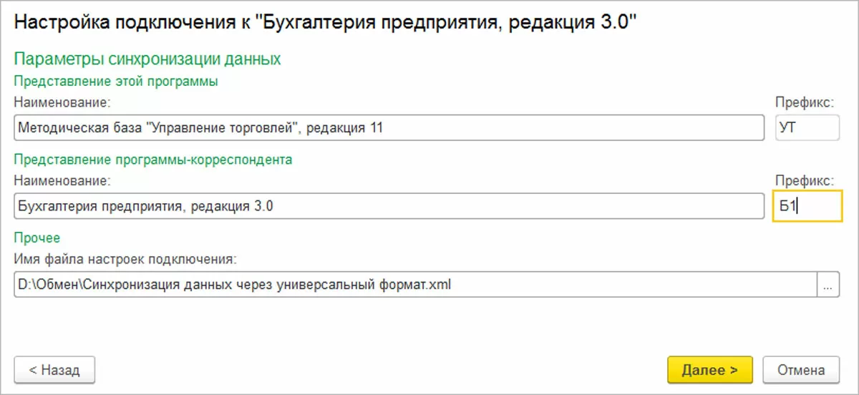Image resolution: width=859 pixels, height=395 pixels.
Task: Click the dialog title "Настройка подключения к..."
Action: tap(326, 23)
